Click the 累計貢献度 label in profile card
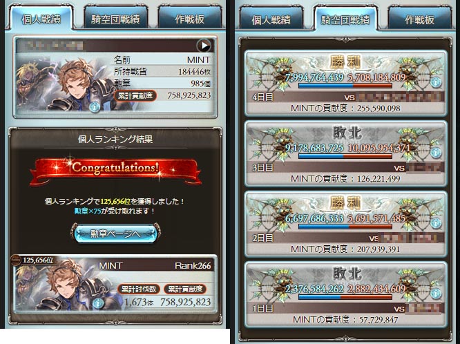460x344 pixels. pos(135,96)
